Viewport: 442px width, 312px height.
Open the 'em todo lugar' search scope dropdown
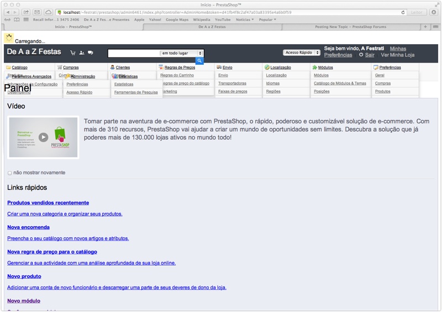click(x=182, y=53)
